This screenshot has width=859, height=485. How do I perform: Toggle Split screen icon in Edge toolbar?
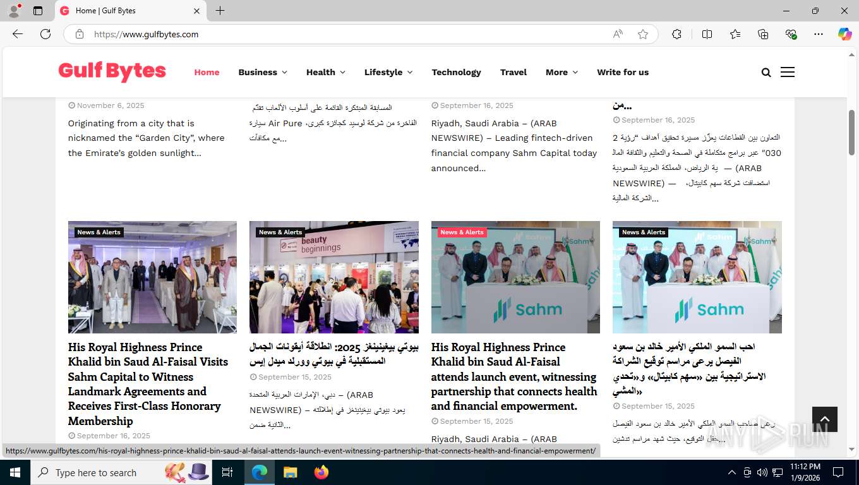[707, 34]
